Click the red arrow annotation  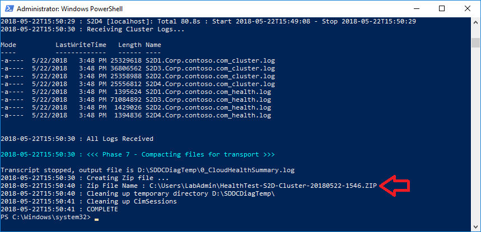click(x=395, y=186)
